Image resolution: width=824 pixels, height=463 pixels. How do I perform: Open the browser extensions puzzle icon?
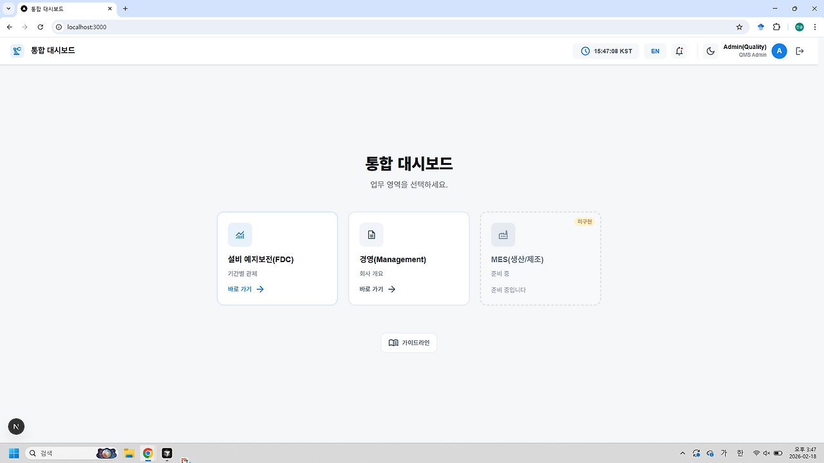(x=776, y=27)
